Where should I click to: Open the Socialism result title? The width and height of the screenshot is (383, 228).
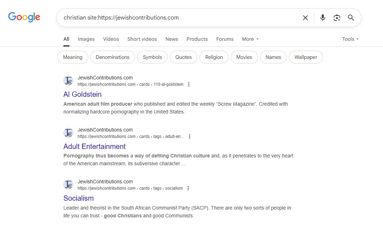pyautogui.click(x=79, y=198)
